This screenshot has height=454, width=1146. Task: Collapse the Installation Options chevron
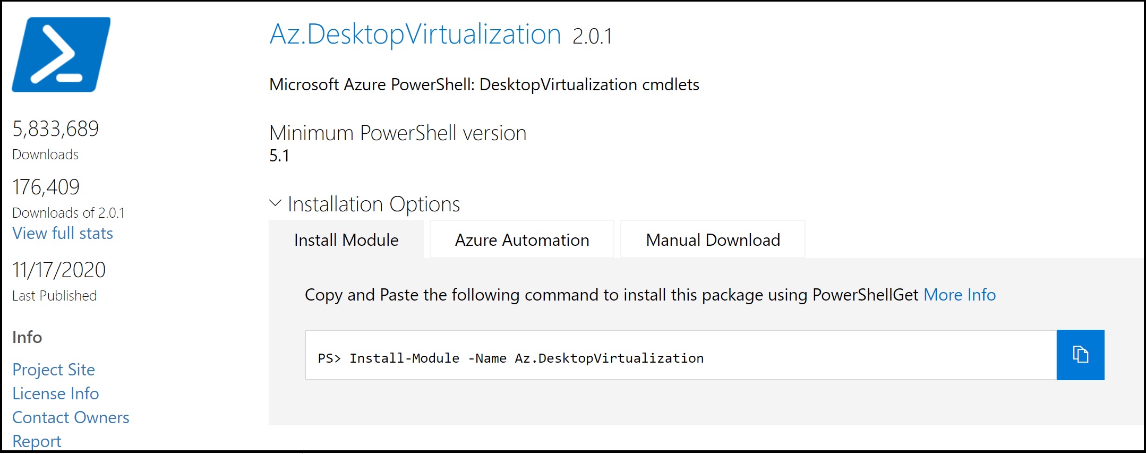pos(275,203)
